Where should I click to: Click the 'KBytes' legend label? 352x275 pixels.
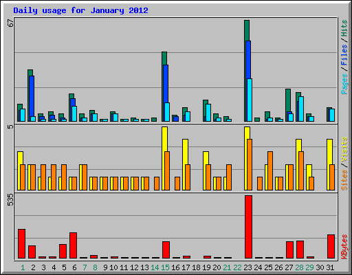click(x=344, y=247)
